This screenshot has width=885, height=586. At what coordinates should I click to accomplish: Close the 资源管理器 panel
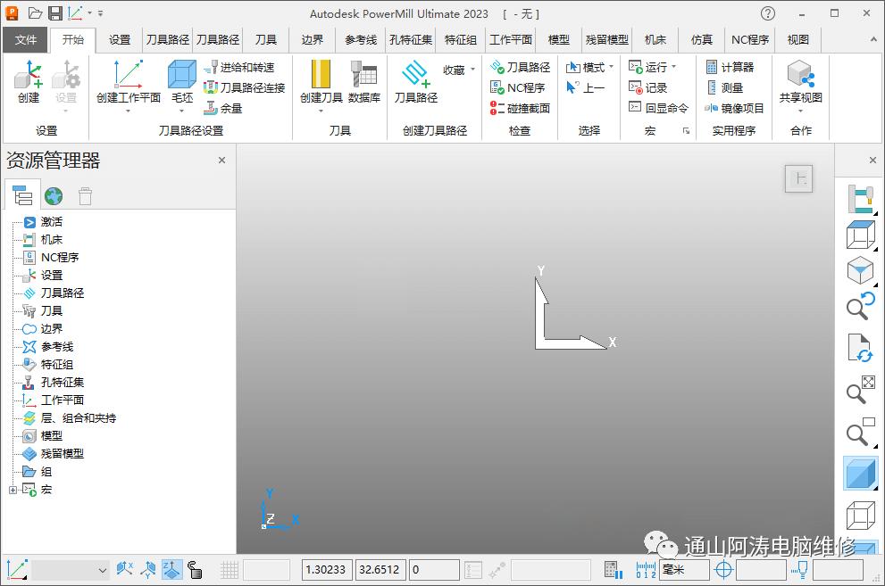pos(221,161)
